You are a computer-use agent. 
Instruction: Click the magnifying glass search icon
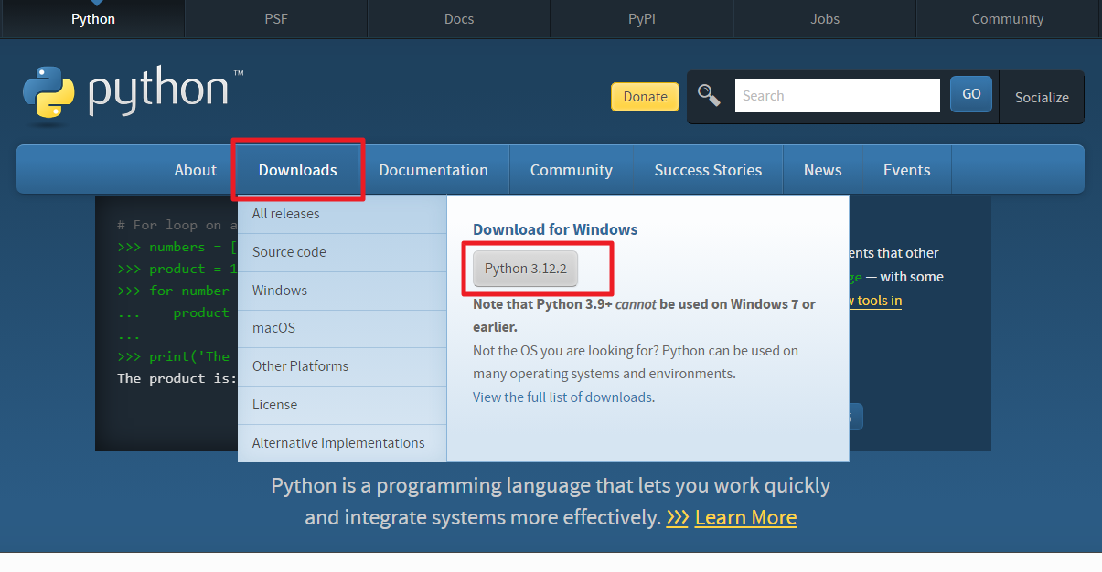(x=709, y=95)
